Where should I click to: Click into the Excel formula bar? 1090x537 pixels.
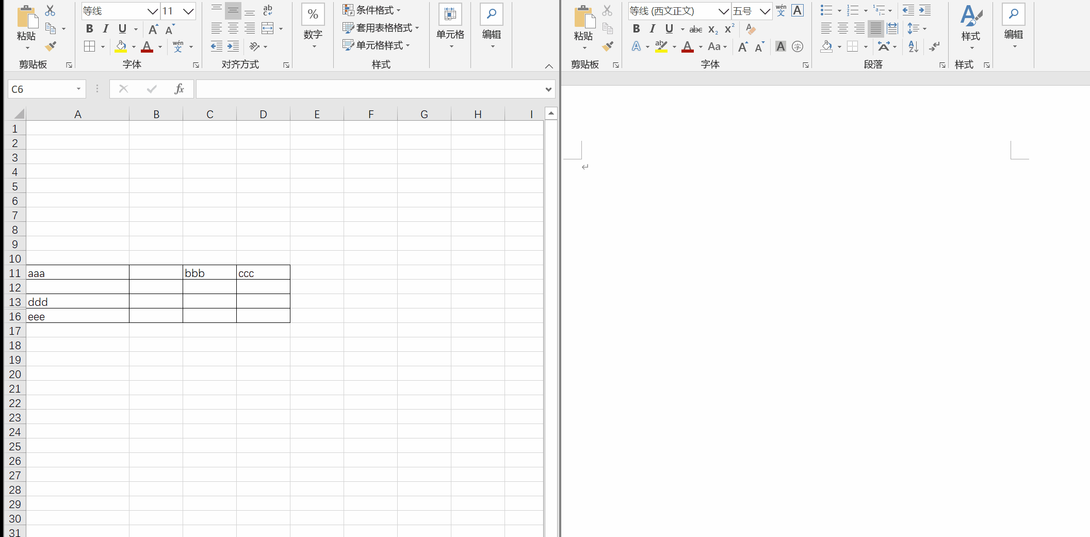tap(369, 89)
